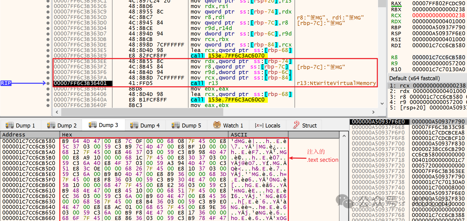Click the Address column header in dump
The width and height of the screenshot is (467, 221).
click(14, 134)
